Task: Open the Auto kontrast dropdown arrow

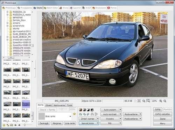Action: [120, 114]
